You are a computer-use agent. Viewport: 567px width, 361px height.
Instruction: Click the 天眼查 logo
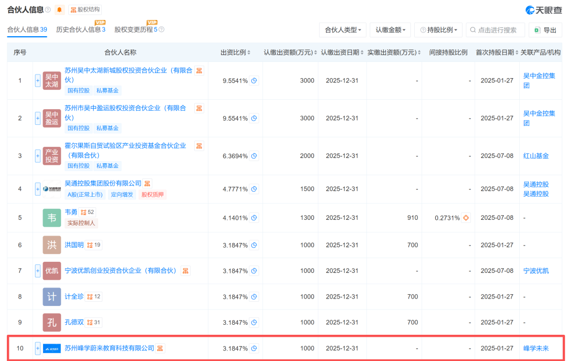(544, 10)
